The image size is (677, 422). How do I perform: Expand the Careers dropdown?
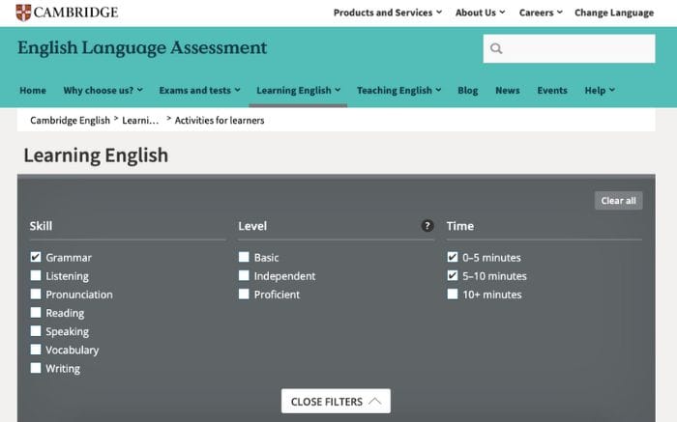coord(541,13)
